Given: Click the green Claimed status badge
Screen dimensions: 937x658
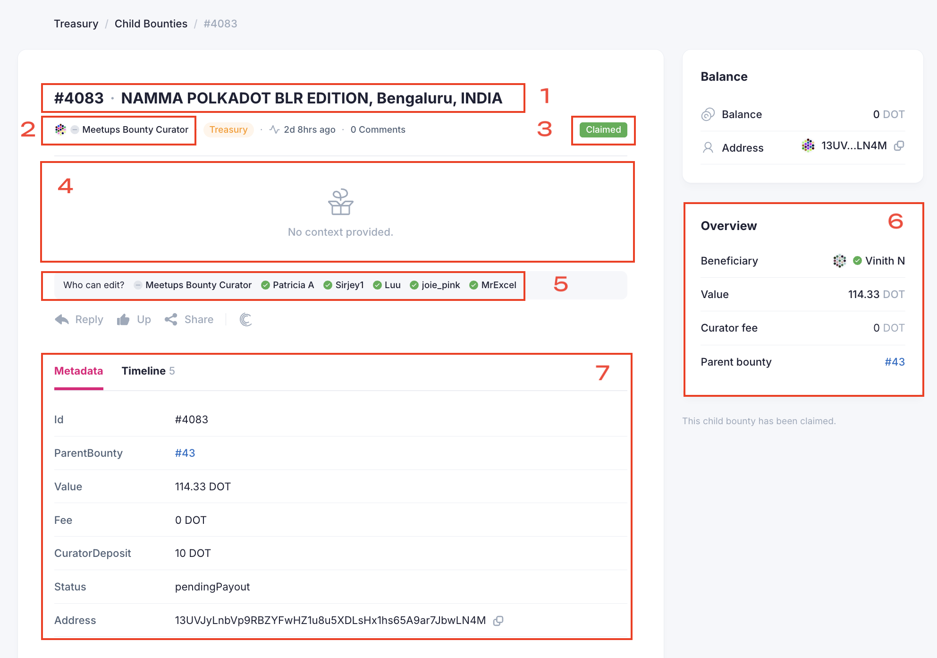Looking at the screenshot, I should click(x=603, y=129).
